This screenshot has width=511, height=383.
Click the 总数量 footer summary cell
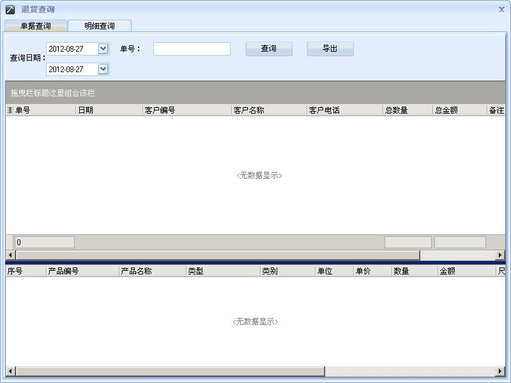[x=408, y=243]
